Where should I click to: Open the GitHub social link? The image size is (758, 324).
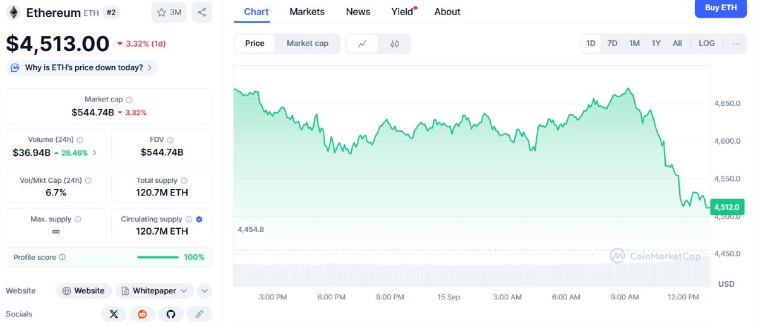(171, 314)
